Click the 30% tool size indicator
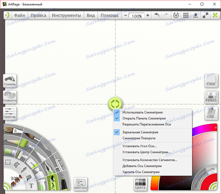This screenshot has height=194, width=221. tap(15, 179)
